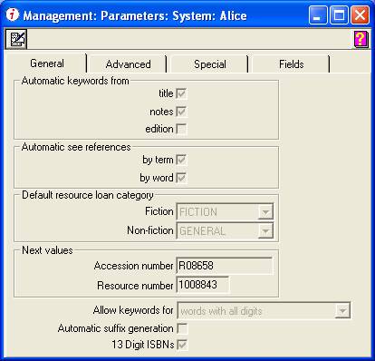Screen dimensions: 375x361
Task: Click the Accession number field
Action: pos(225,266)
